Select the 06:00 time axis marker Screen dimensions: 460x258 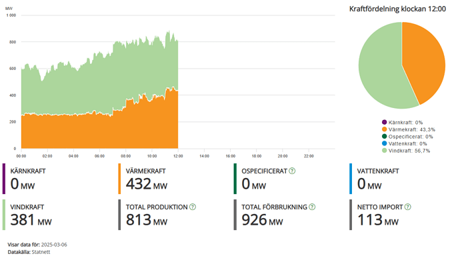[x=99, y=156]
